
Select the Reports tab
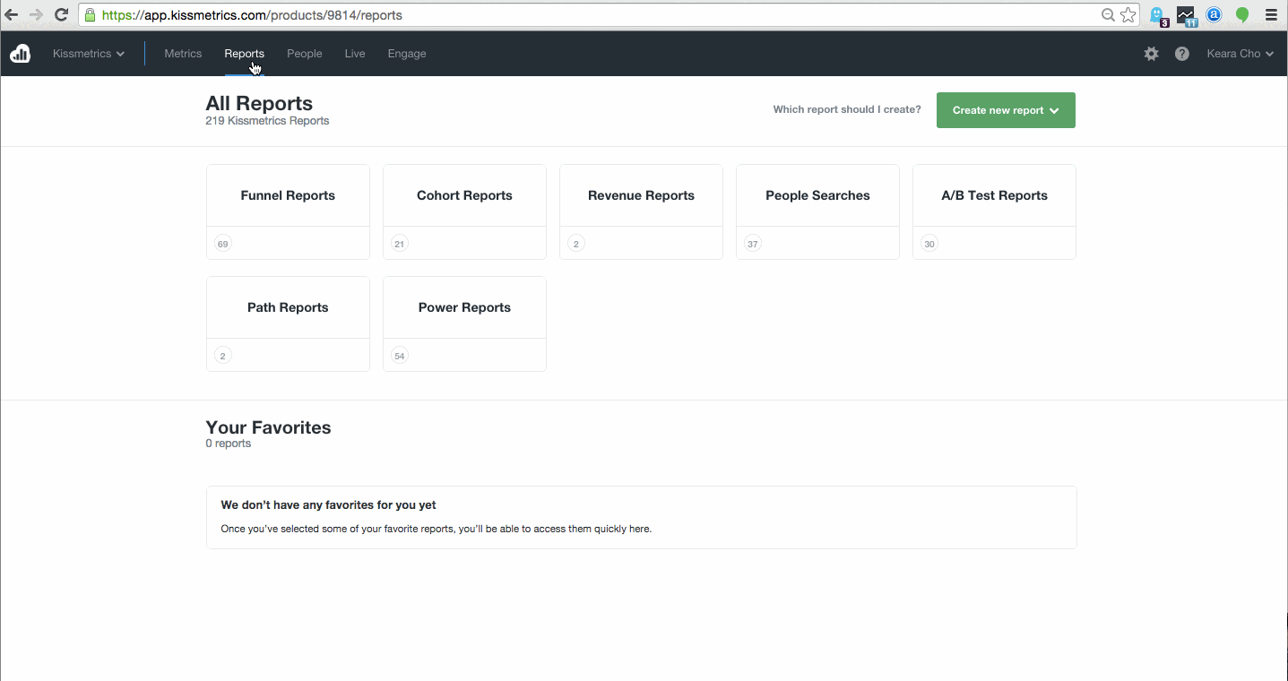pos(244,54)
